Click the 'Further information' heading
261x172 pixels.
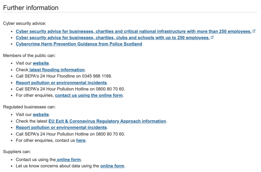click(31, 8)
